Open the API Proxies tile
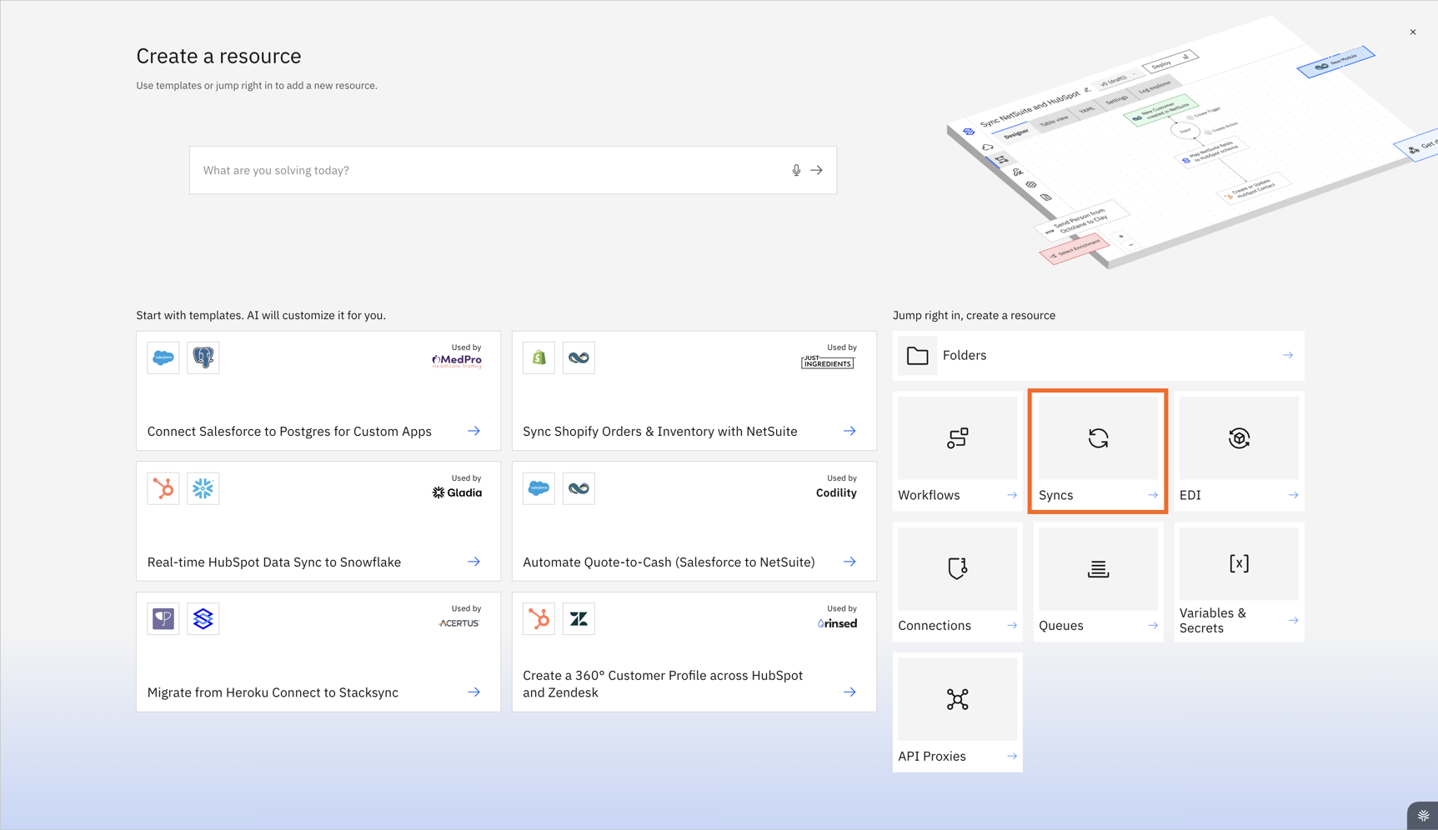Image resolution: width=1438 pixels, height=830 pixels. (957, 712)
